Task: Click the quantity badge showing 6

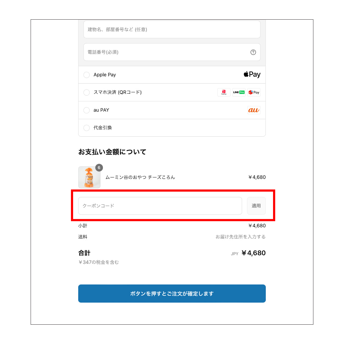Action: pyautogui.click(x=99, y=167)
